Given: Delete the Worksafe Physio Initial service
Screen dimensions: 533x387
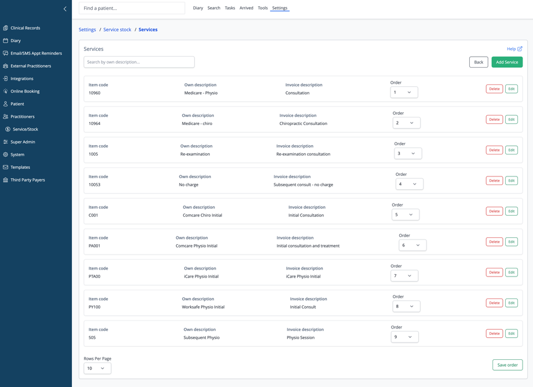Looking at the screenshot, I should click(494, 303).
